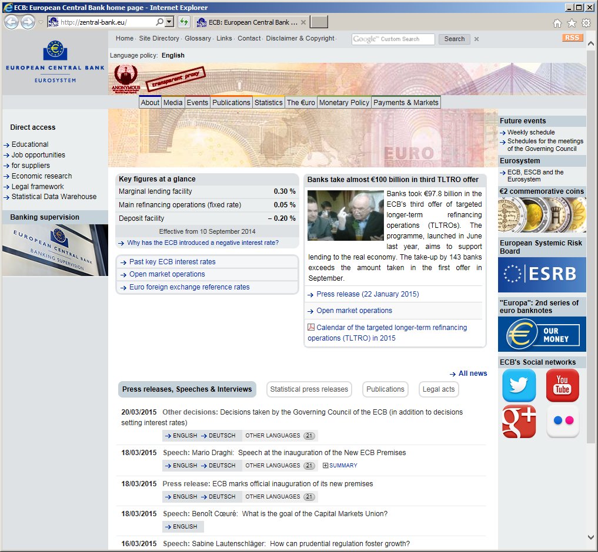This screenshot has width=598, height=552.
Task: Expand SUMMARY plus icon for Draghi speech
Action: tap(325, 466)
